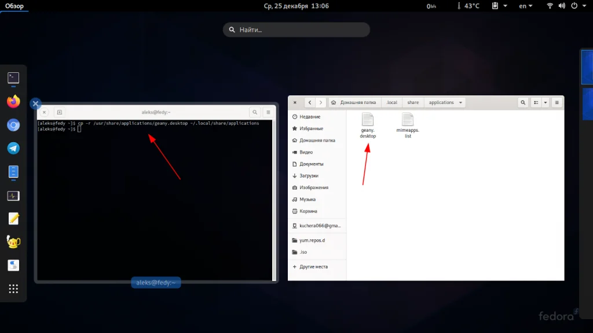Screen dimensions: 593x333
Task: Click share in the path bar
Action: (x=413, y=102)
